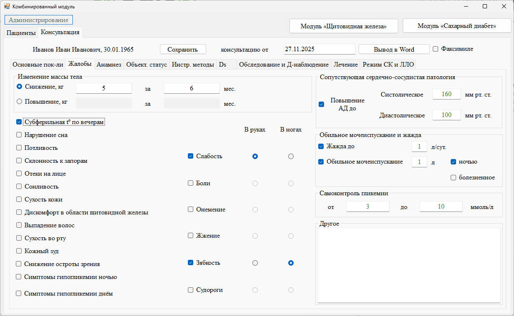Screen dimensions: 514x316
Task: Click the Систолическое pressure input field
Action: (446, 95)
